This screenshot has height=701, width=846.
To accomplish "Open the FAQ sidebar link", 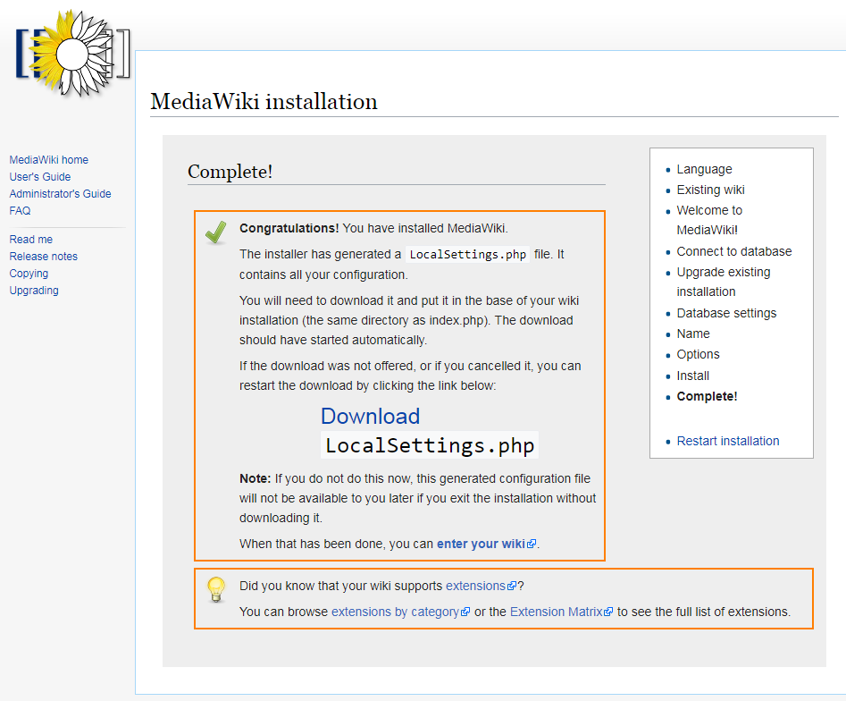I will 20,211.
